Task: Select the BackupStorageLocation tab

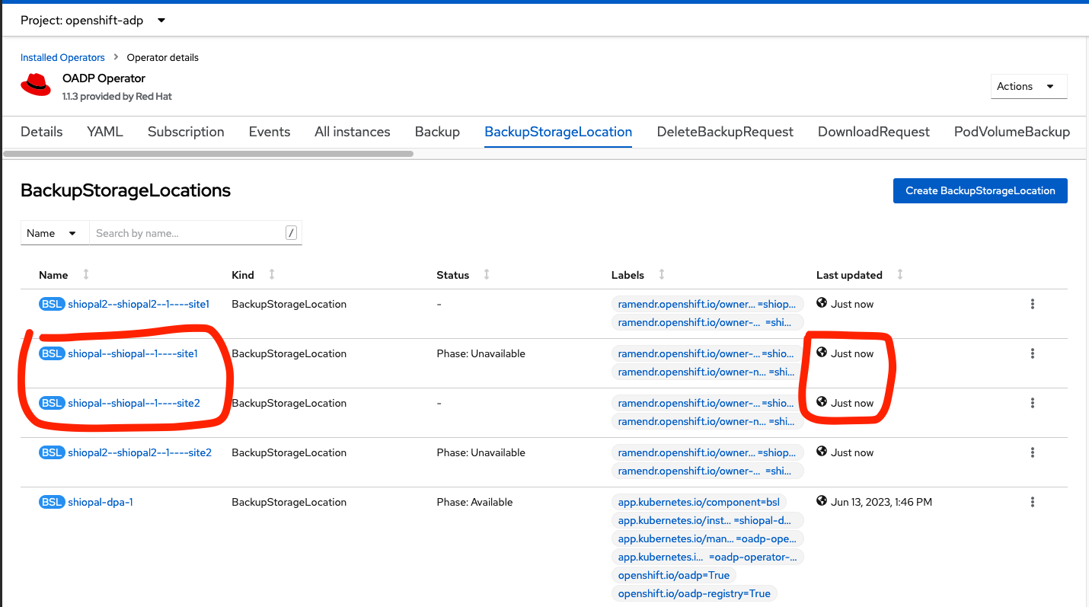Action: [558, 132]
